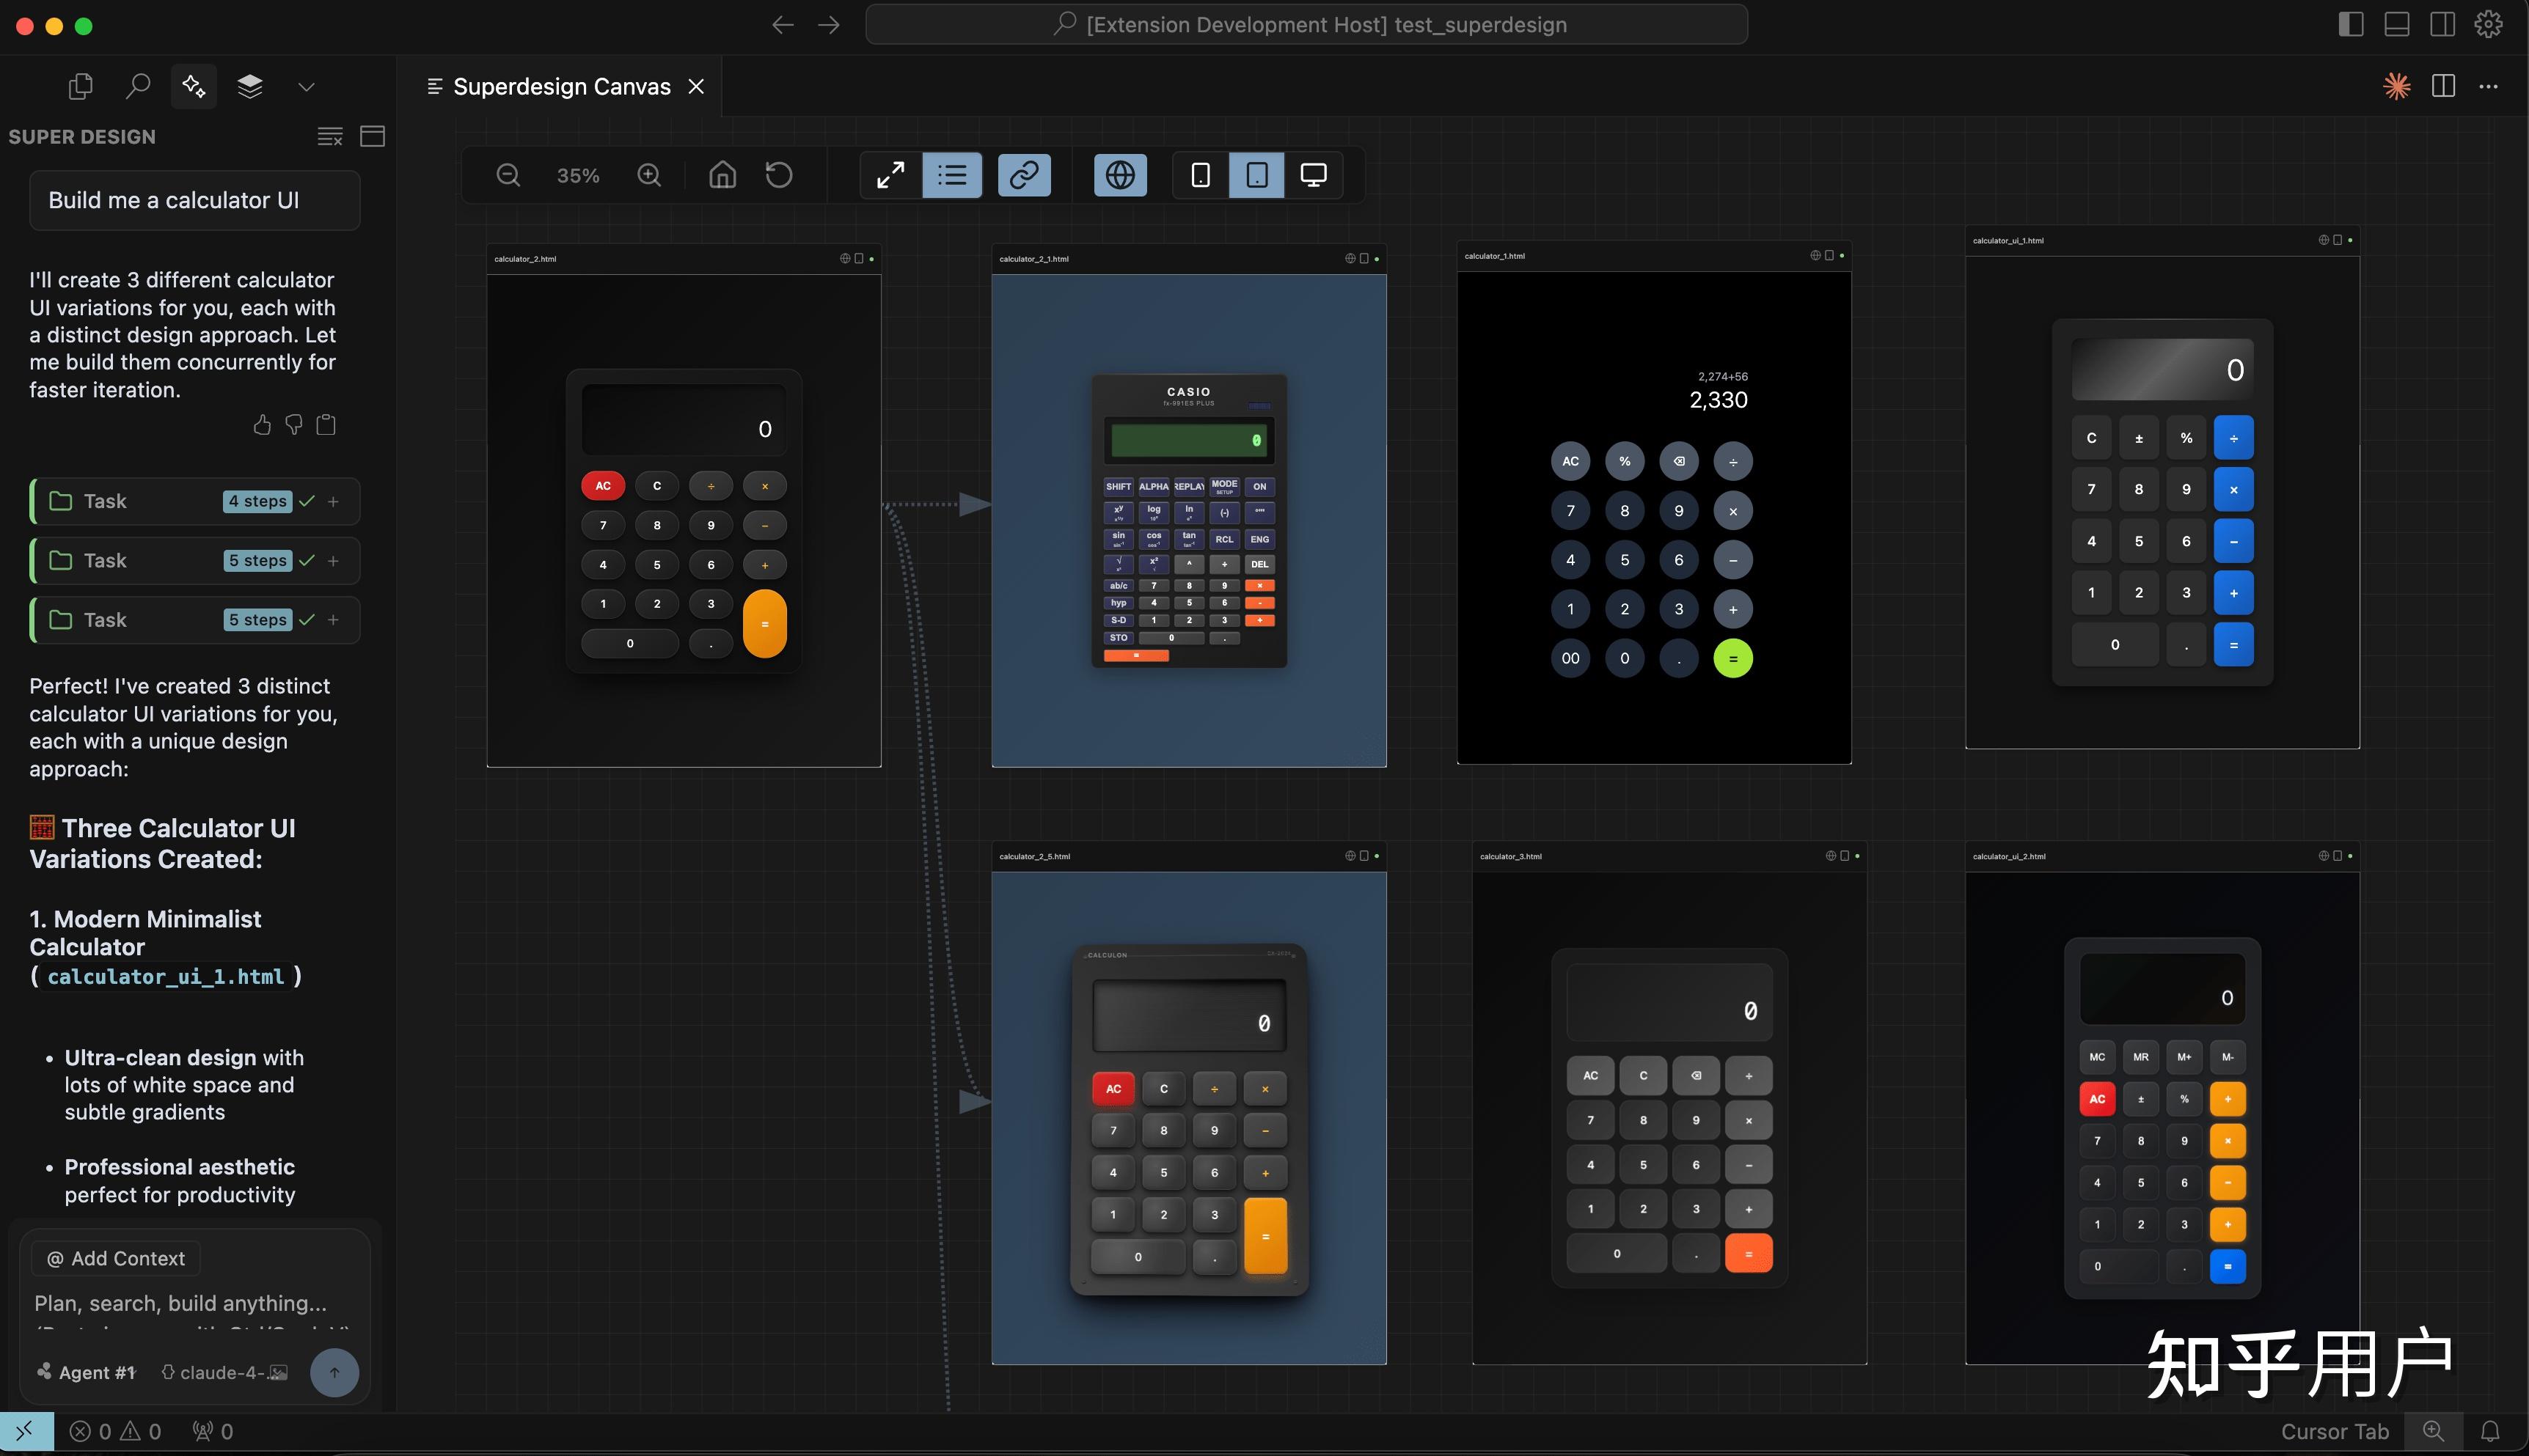
Task: Click the Add Context button
Action: [116, 1258]
